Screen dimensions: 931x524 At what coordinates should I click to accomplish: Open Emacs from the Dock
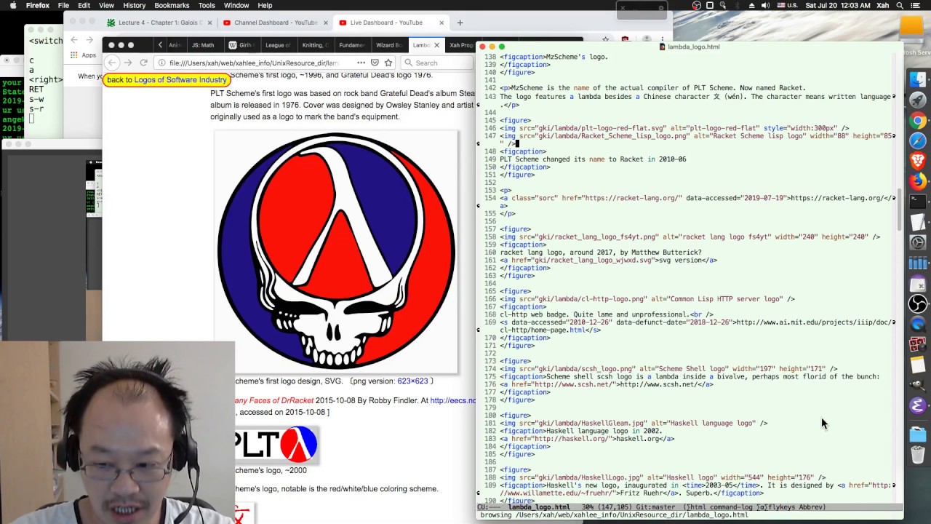918,405
